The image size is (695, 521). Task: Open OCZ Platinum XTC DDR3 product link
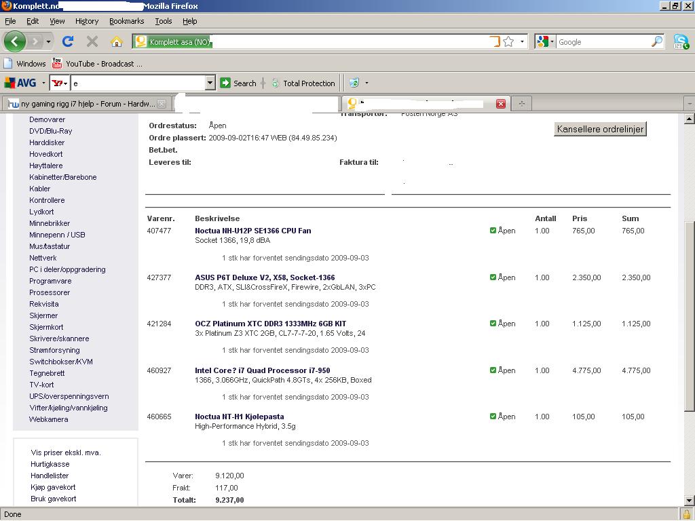coord(270,324)
